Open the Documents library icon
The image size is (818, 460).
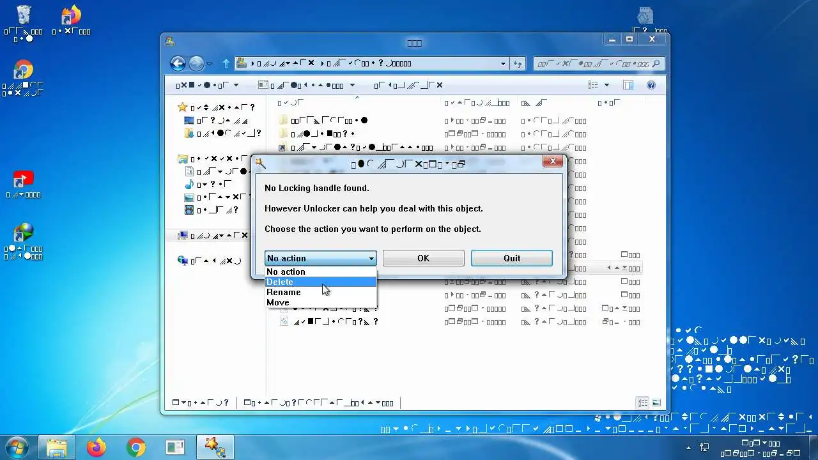pos(189,171)
